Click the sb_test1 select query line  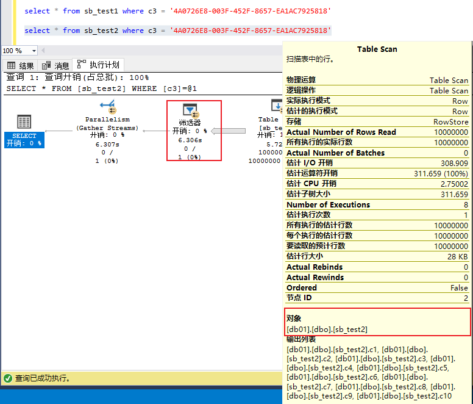coord(177,11)
